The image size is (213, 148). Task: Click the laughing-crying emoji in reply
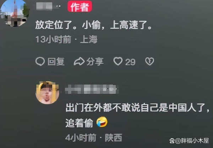point(102,122)
